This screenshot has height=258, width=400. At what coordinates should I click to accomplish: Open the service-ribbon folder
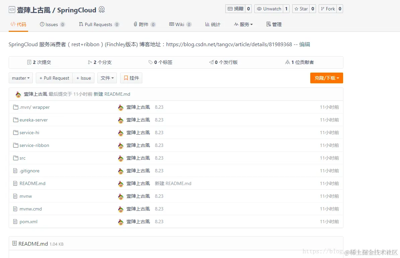pyautogui.click(x=34, y=145)
